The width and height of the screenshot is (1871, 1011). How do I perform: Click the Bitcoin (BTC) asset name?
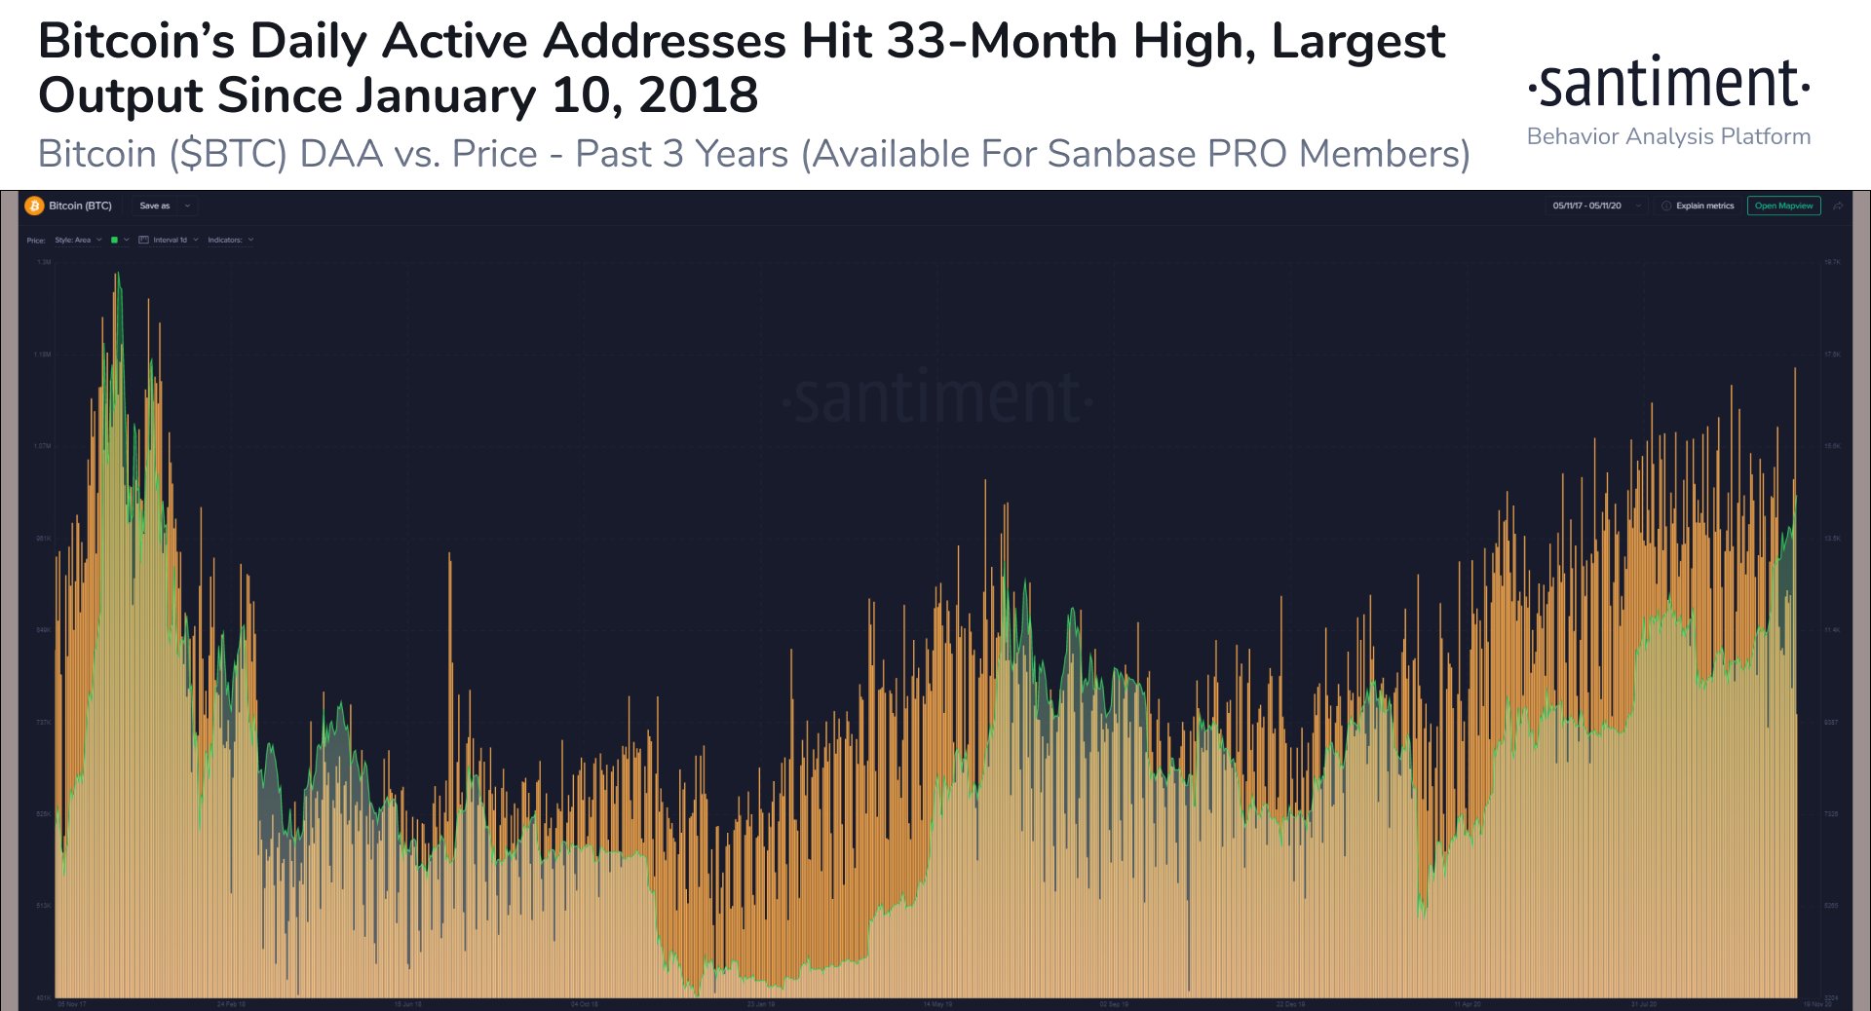point(81,206)
